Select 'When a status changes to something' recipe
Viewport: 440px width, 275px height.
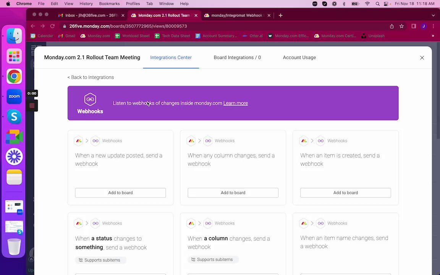click(x=120, y=243)
